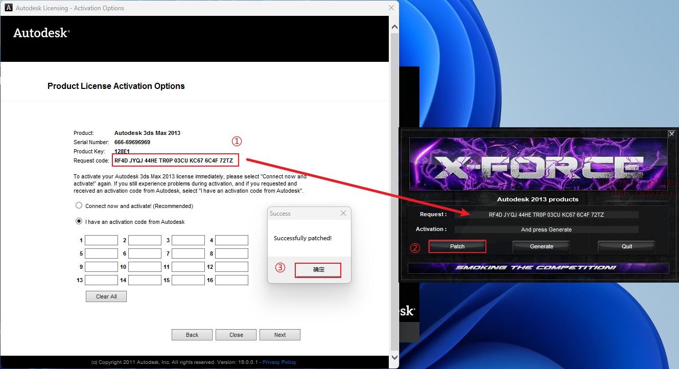
Task: Click activation code field 2
Action: click(145, 240)
